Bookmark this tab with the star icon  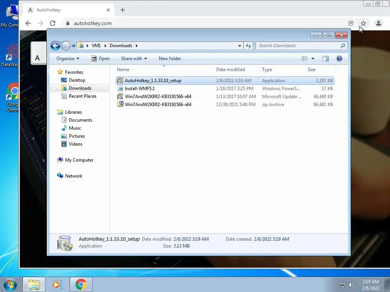[x=363, y=23]
